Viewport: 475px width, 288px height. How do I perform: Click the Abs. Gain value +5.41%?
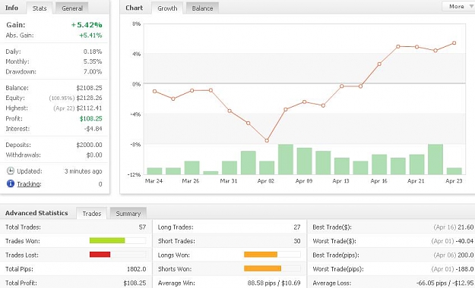90,36
